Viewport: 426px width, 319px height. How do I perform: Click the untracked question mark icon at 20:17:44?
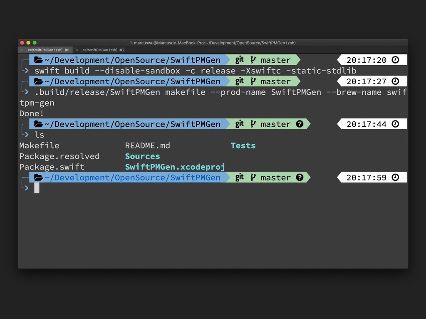[300, 124]
